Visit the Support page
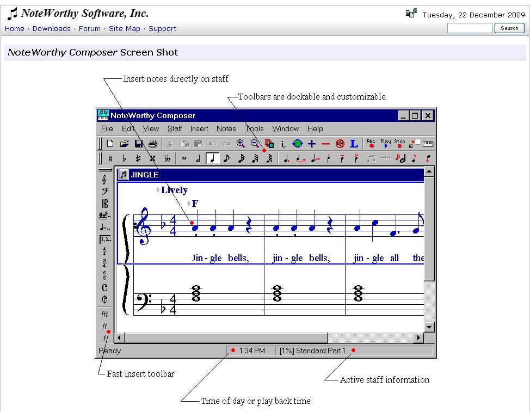This screenshot has height=412, width=530. 162,29
